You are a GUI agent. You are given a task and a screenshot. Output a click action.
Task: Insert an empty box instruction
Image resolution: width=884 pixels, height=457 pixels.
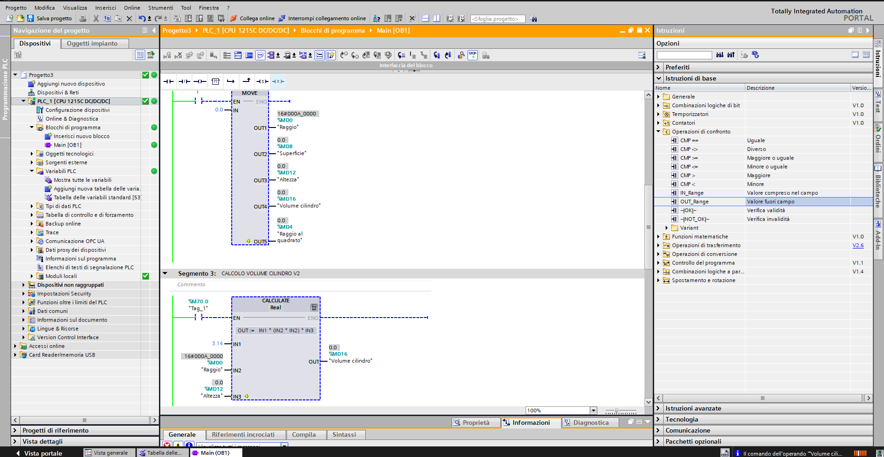click(216, 81)
